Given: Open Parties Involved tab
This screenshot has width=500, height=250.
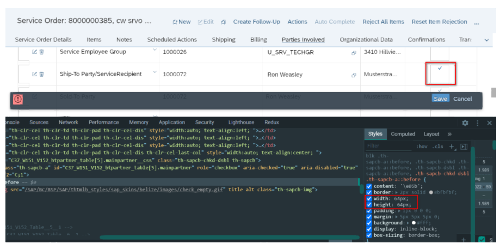Looking at the screenshot, I should point(303,40).
